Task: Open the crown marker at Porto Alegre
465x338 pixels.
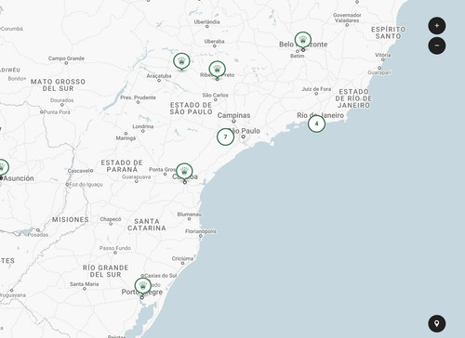Action: [x=143, y=286]
